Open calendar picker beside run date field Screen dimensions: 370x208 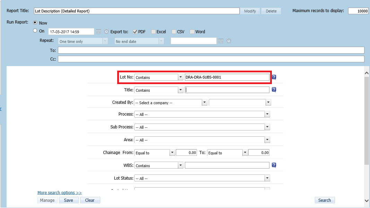98,31
